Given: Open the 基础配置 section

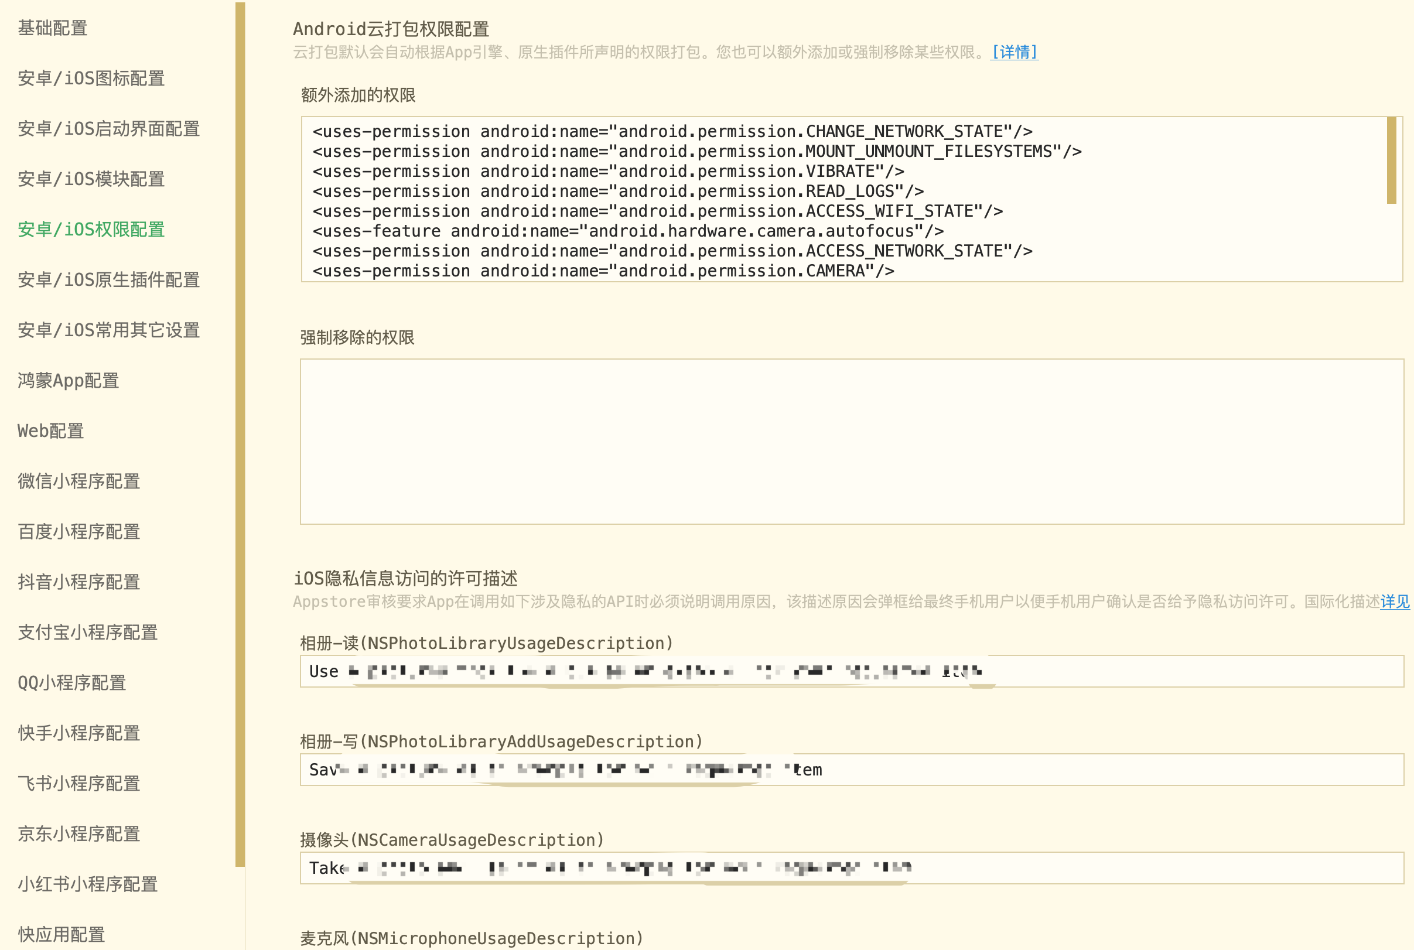Looking at the screenshot, I should [52, 28].
